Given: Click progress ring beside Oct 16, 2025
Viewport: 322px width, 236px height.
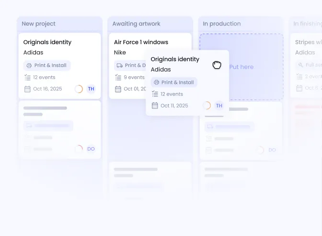Looking at the screenshot, I should point(79,89).
